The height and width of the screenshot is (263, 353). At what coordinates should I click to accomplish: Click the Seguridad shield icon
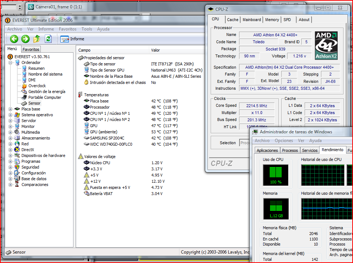click(x=17, y=167)
